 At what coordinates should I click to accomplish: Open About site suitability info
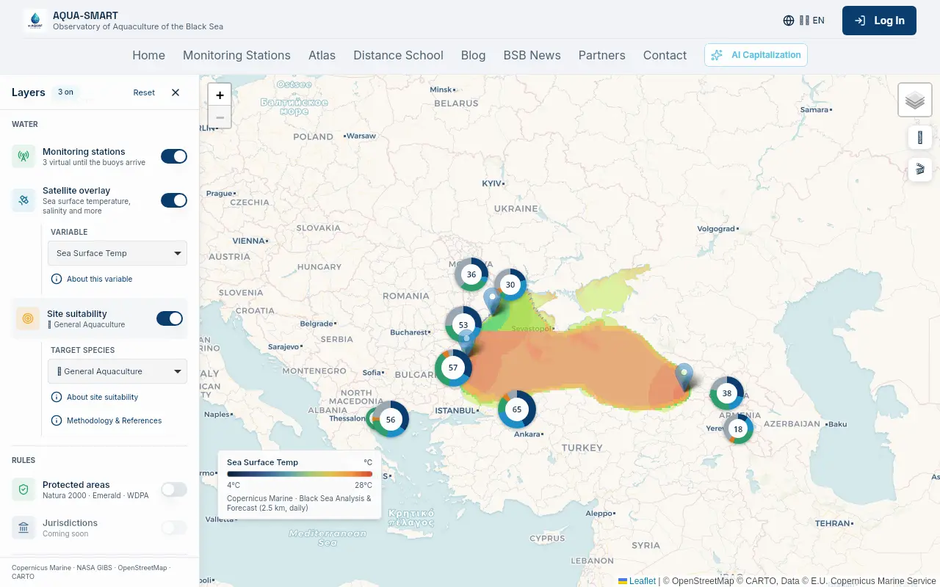(95, 397)
